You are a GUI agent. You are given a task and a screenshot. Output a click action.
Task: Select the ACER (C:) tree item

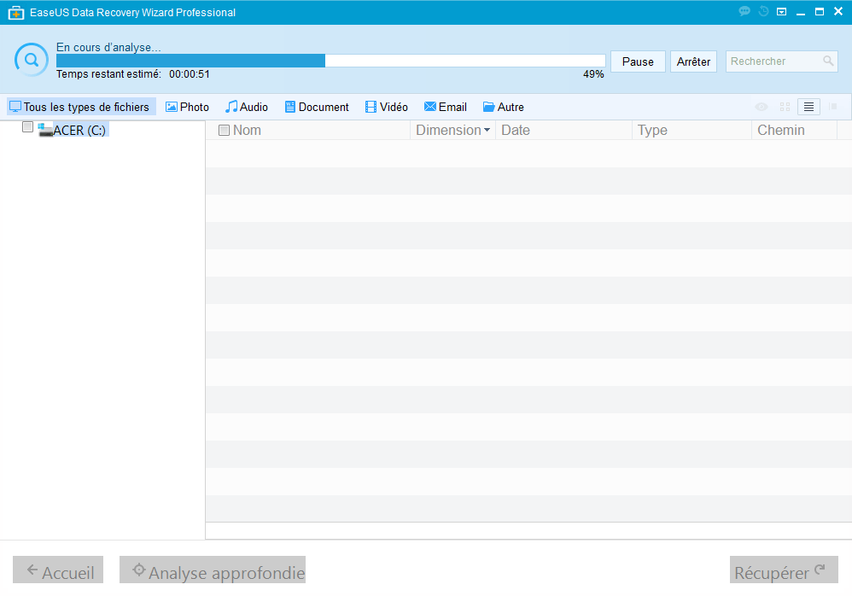79,131
